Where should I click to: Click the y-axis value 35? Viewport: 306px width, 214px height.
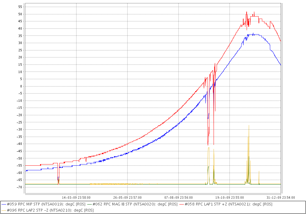(x=20, y=36)
